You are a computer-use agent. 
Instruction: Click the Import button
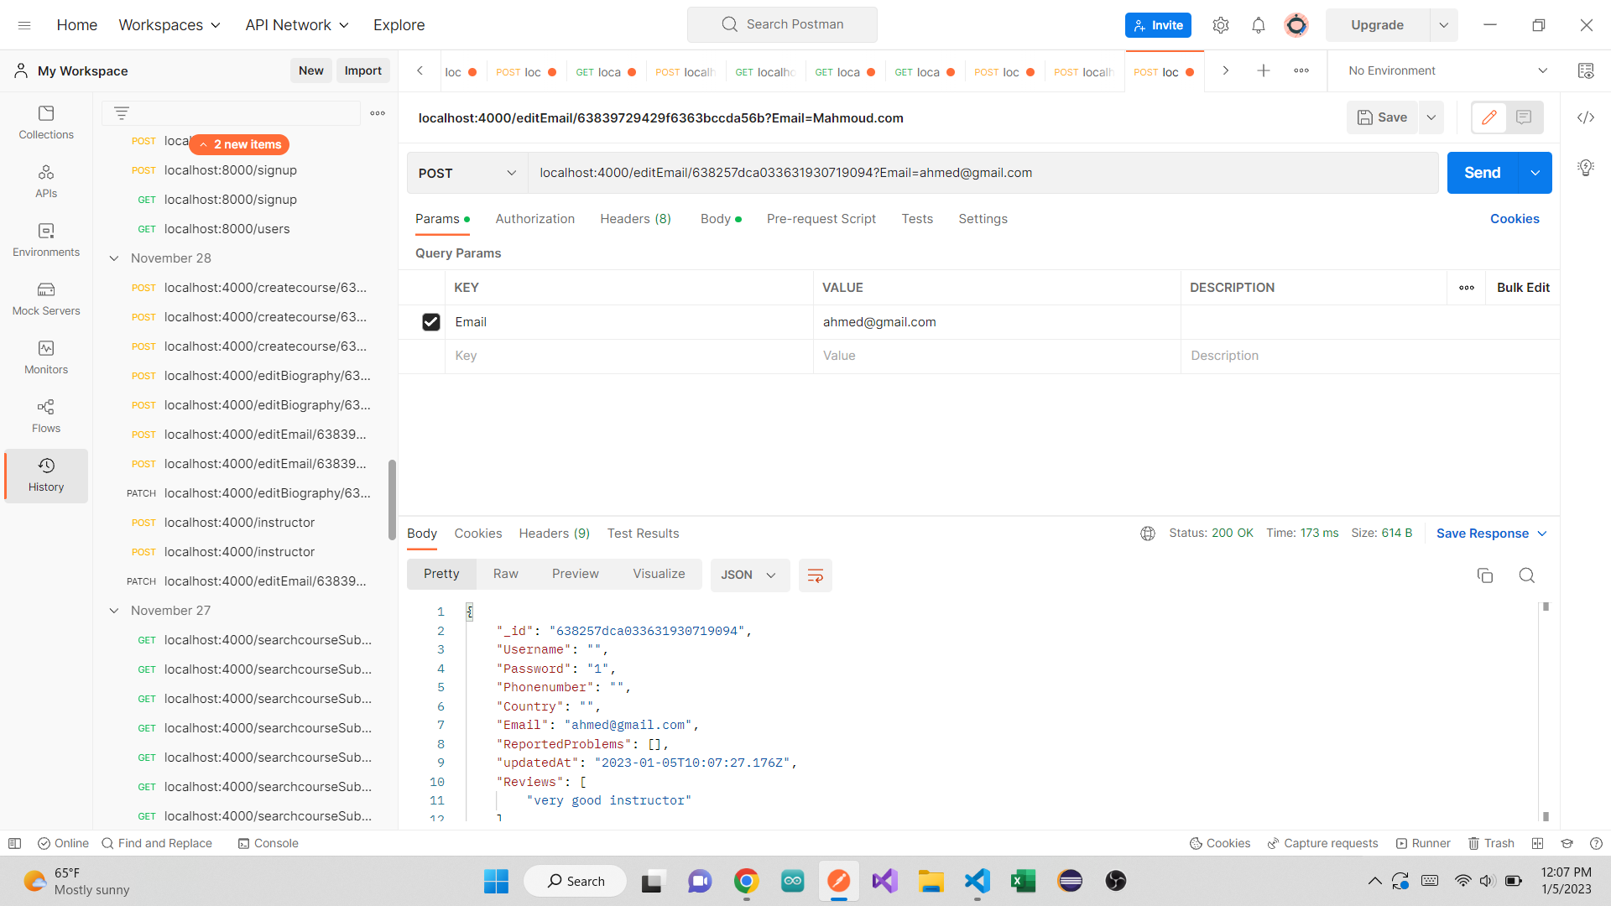(362, 70)
